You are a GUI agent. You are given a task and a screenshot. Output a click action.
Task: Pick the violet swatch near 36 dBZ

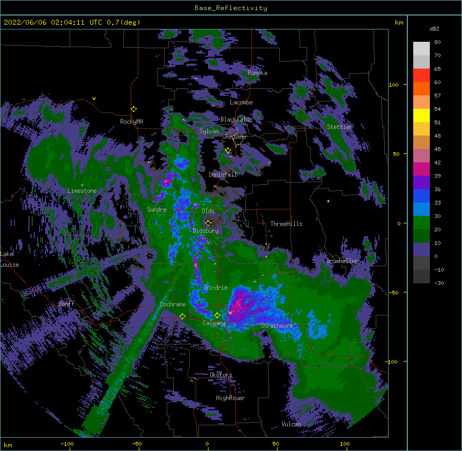[x=421, y=182]
